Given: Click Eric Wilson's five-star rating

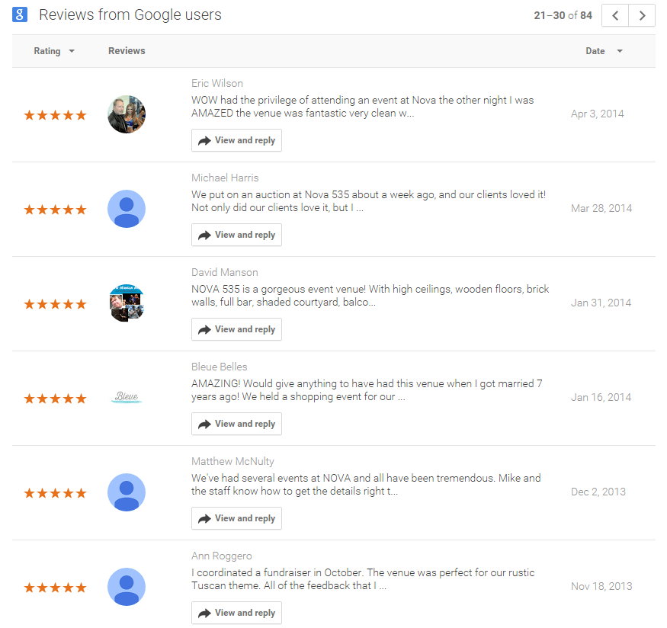Looking at the screenshot, I should point(55,115).
